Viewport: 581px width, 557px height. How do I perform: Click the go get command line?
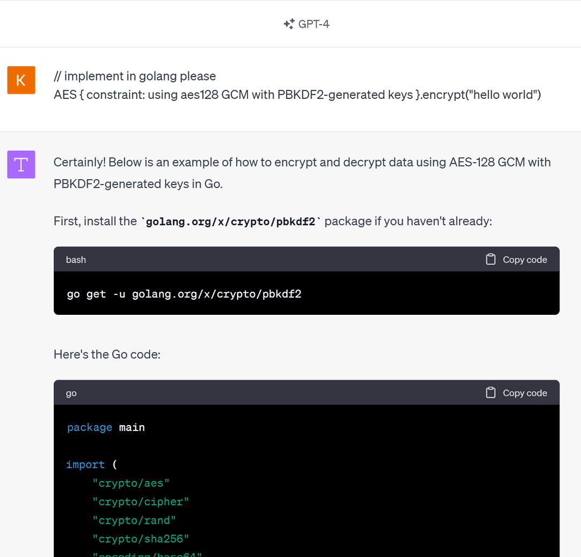(184, 294)
